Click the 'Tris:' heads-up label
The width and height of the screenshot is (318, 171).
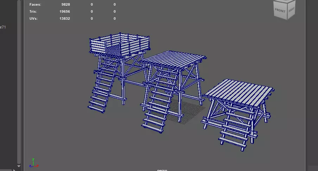(33, 12)
